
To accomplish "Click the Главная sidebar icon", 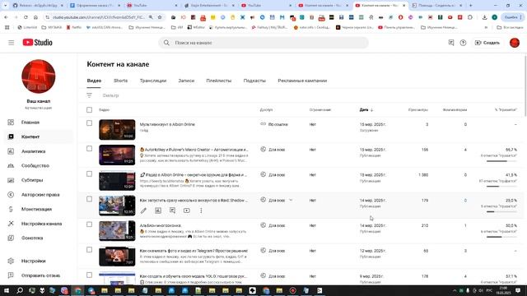I will 11,123.
